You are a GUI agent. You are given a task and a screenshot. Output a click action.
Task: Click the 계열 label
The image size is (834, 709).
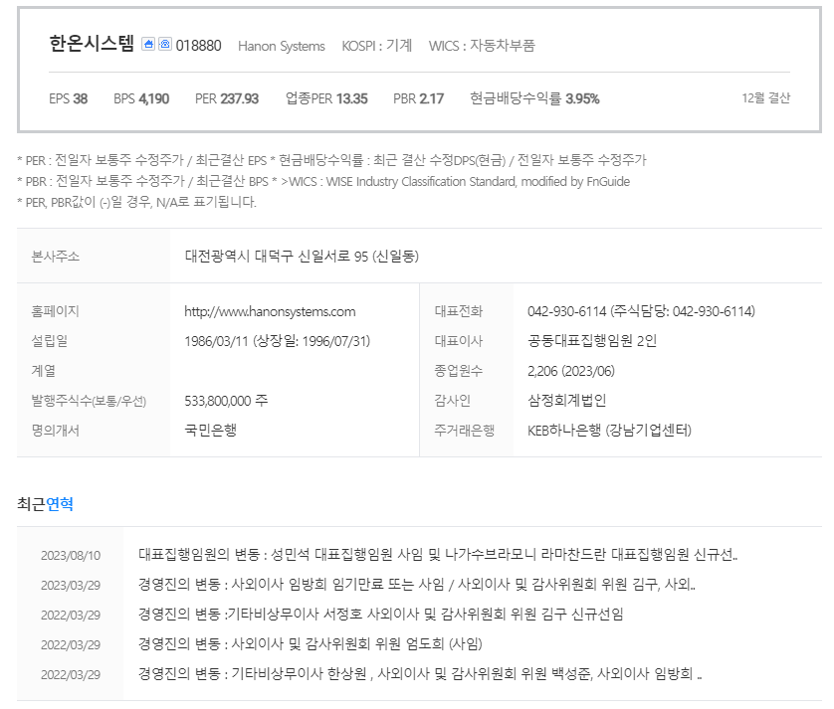click(43, 371)
